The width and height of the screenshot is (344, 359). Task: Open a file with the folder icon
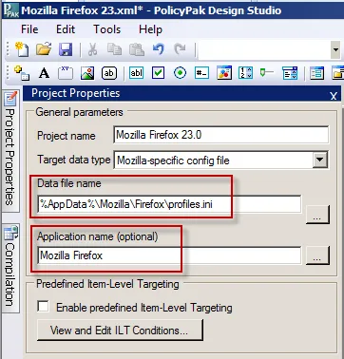coord(44,49)
